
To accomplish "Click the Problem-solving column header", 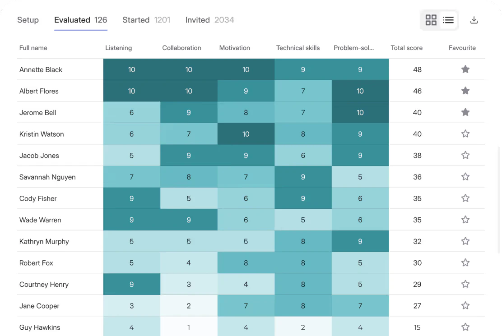I will tap(353, 48).
